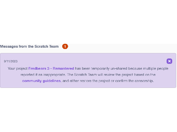Click the word guidelines in the purple link
This screenshot has height=132, width=177.
pyautogui.click(x=52, y=81)
